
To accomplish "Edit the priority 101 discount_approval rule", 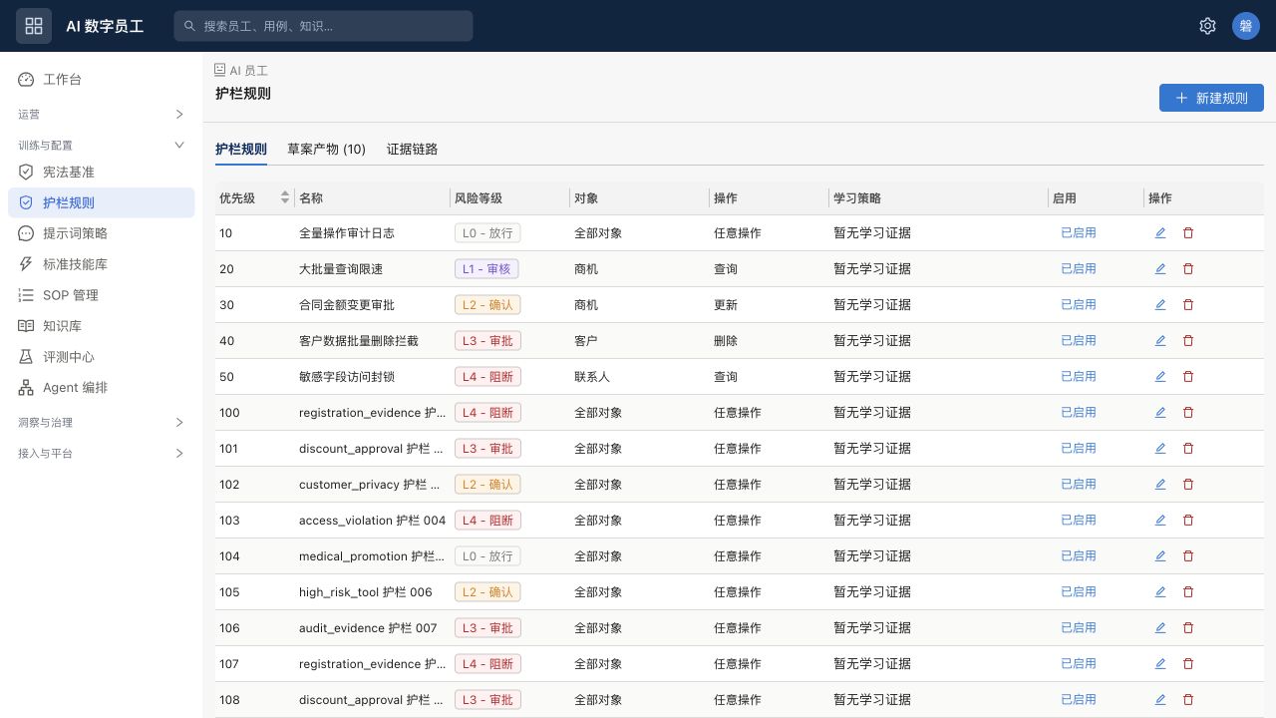I will (x=1160, y=449).
